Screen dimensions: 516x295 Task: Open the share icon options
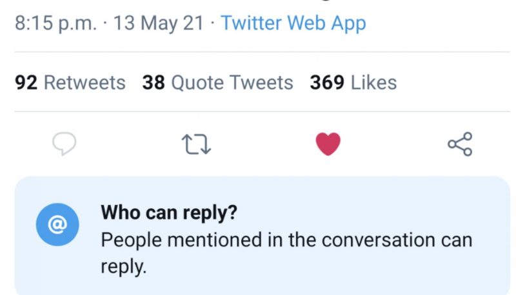point(460,144)
